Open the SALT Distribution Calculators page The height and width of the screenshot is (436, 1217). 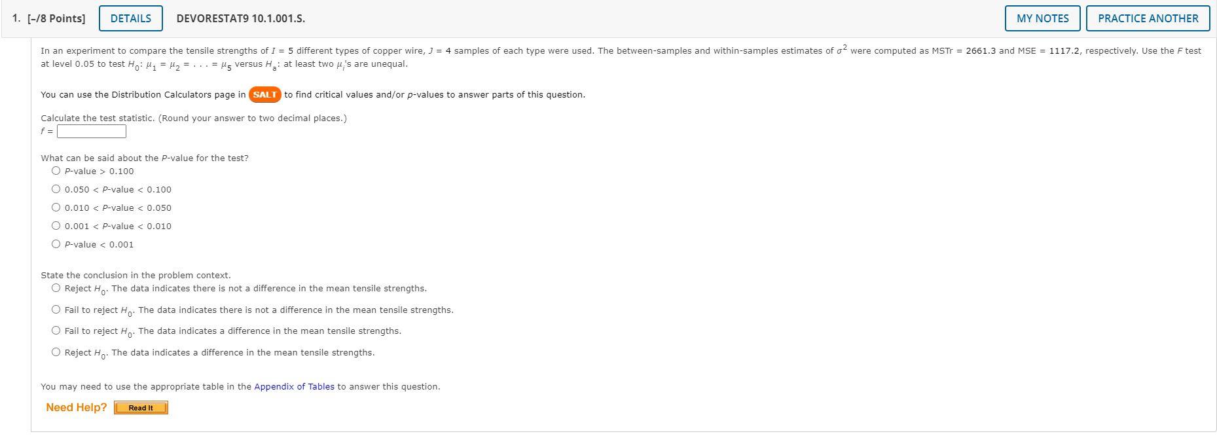point(264,94)
